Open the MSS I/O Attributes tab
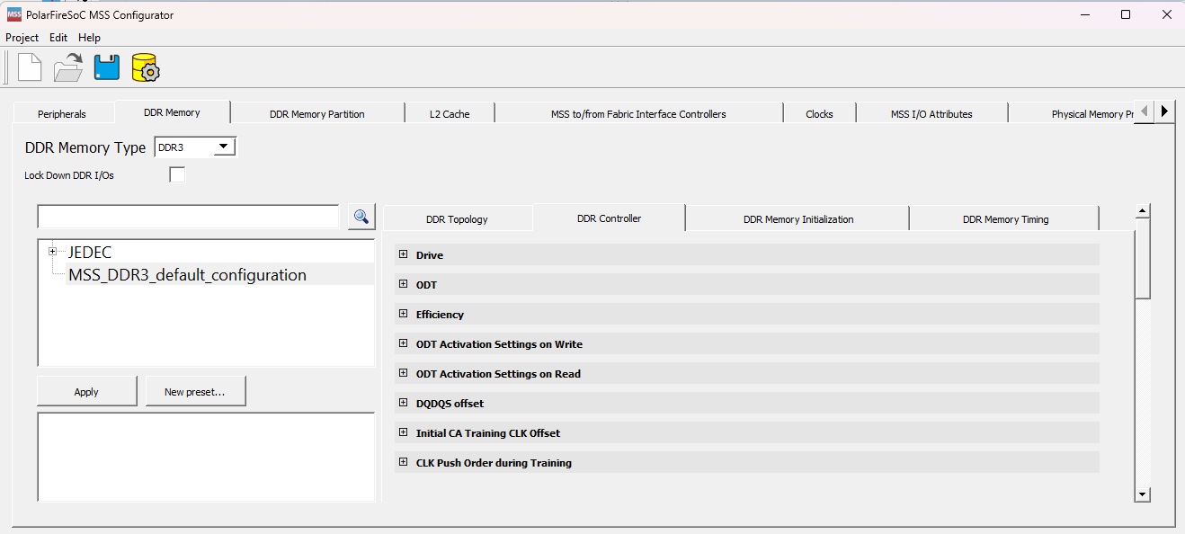The height and width of the screenshot is (534, 1185). 931,113
